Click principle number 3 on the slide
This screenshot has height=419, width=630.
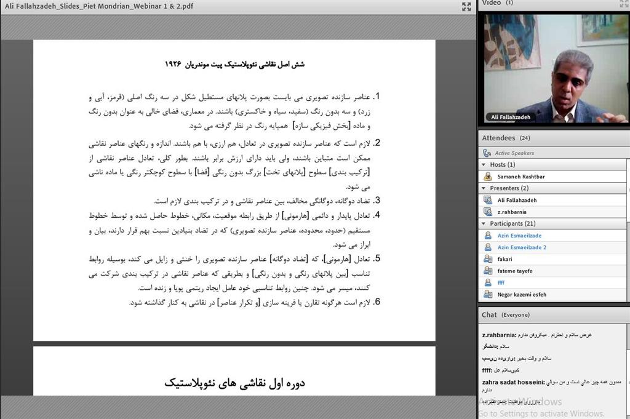click(x=267, y=201)
